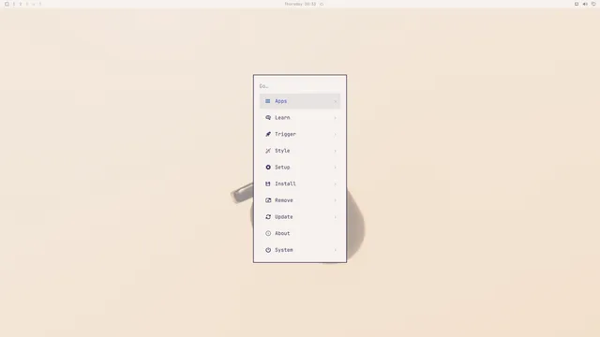Click the network icon in top bar
The image size is (600, 337).
click(593, 4)
